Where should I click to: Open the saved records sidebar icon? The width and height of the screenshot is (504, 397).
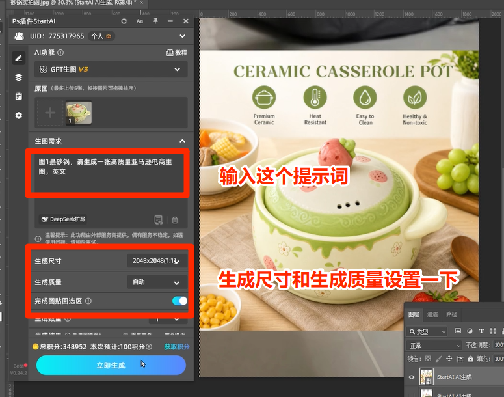[19, 96]
